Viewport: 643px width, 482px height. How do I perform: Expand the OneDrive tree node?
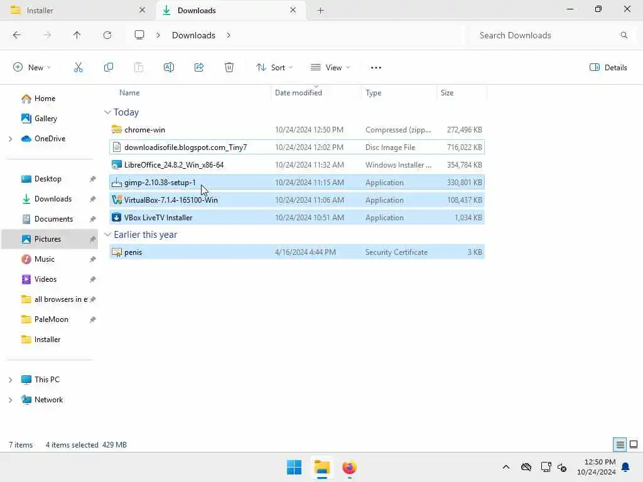pyautogui.click(x=10, y=139)
